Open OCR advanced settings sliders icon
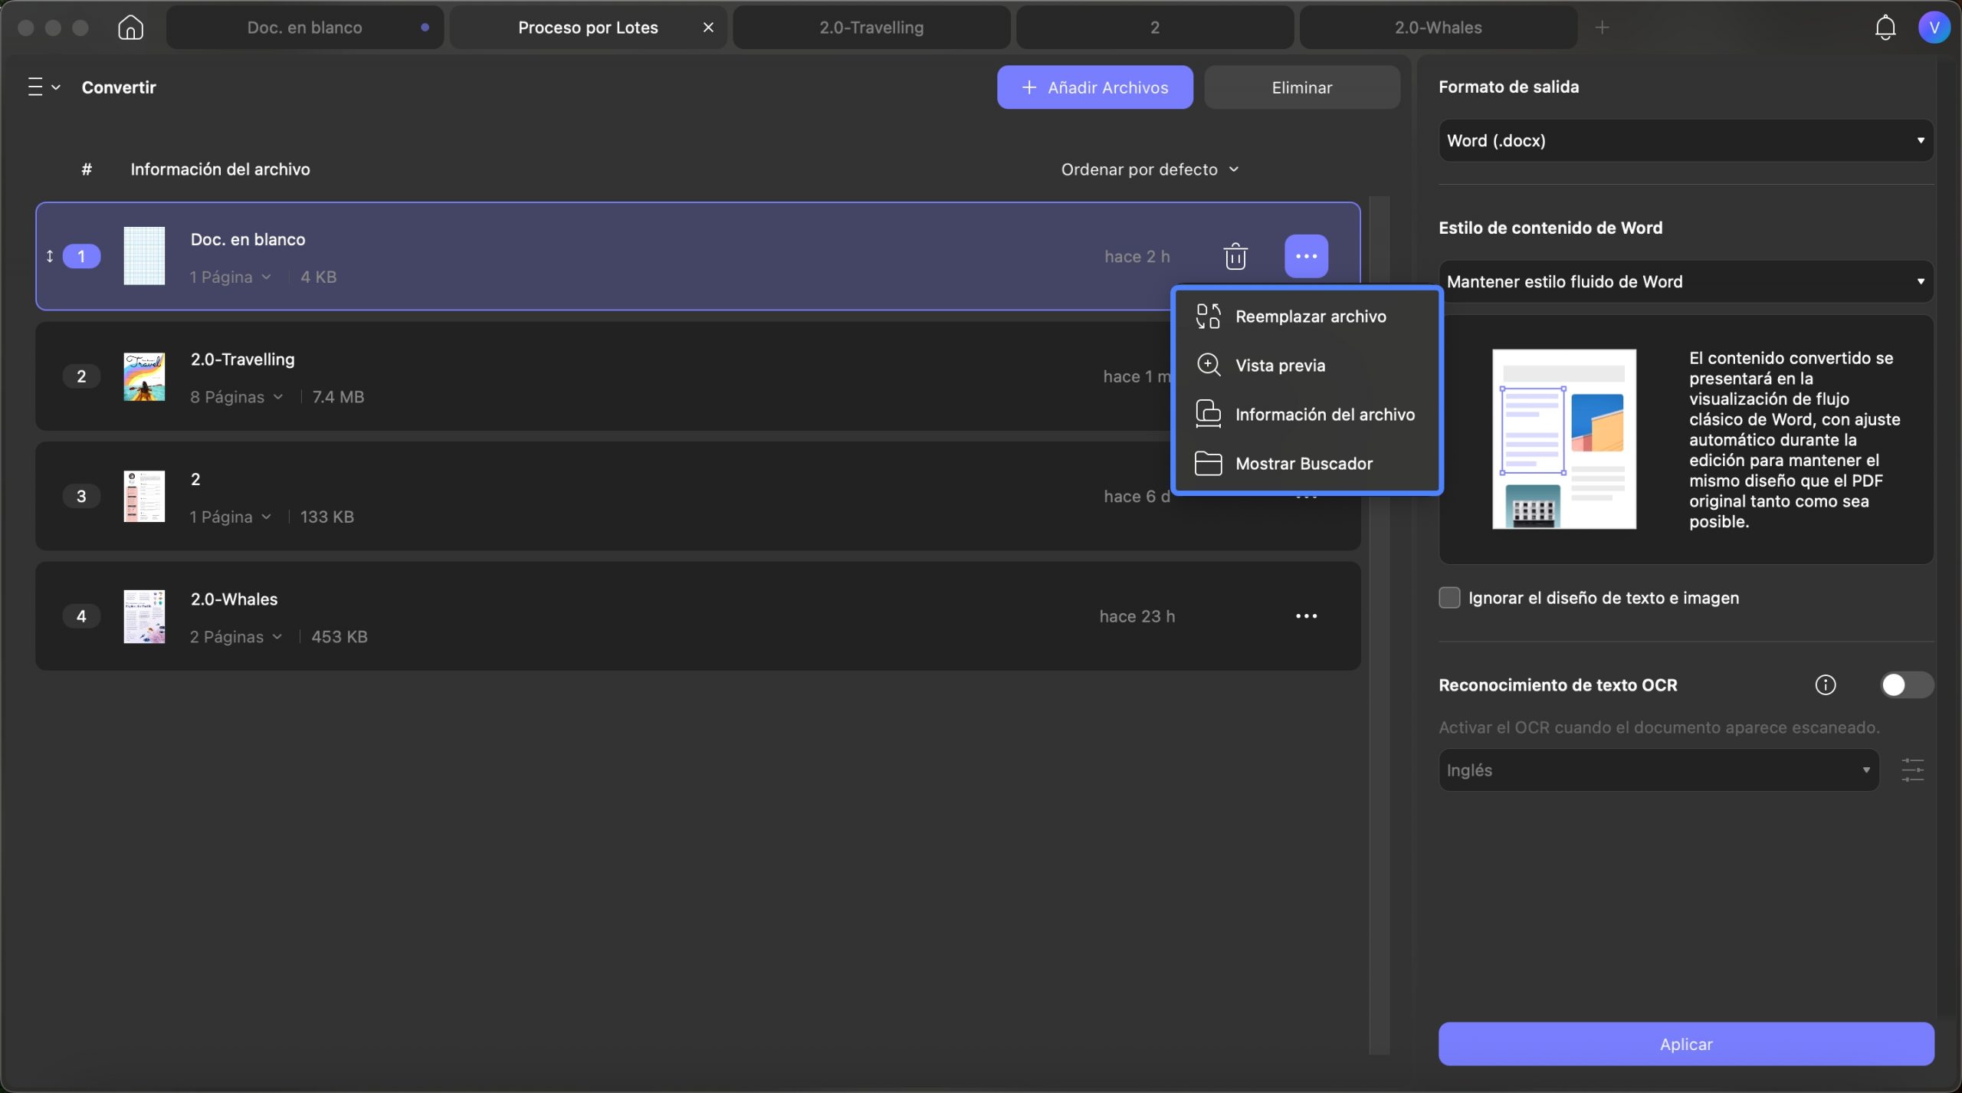1962x1093 pixels. 1912,770
